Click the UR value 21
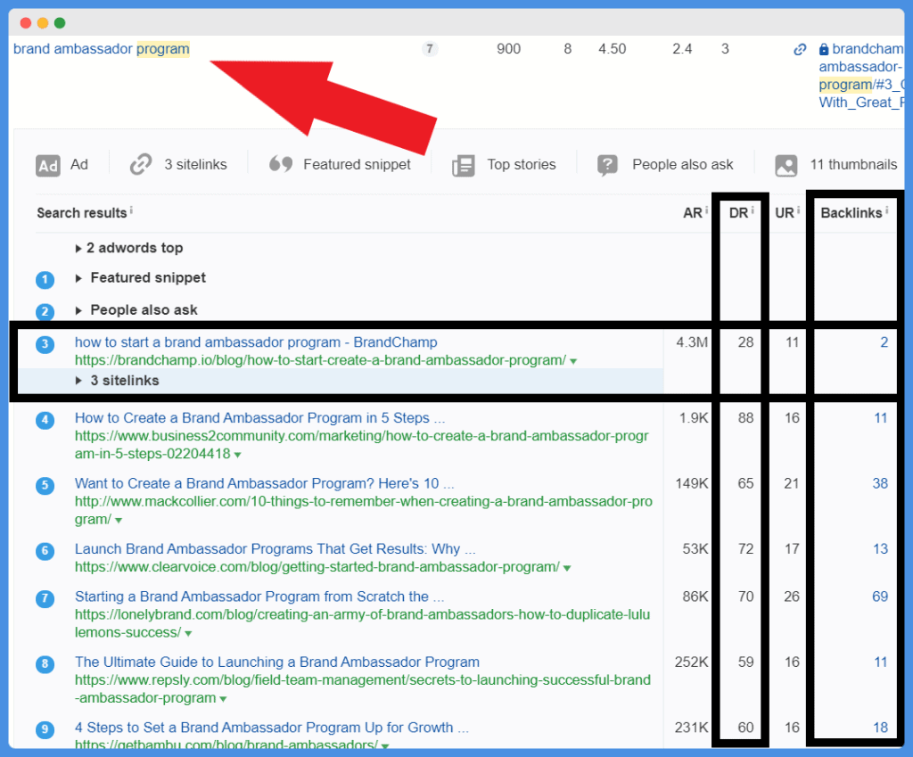The width and height of the screenshot is (913, 757). coord(791,484)
